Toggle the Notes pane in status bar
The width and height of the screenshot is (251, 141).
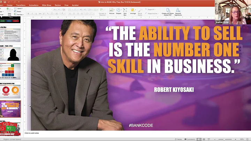[x=178, y=139]
